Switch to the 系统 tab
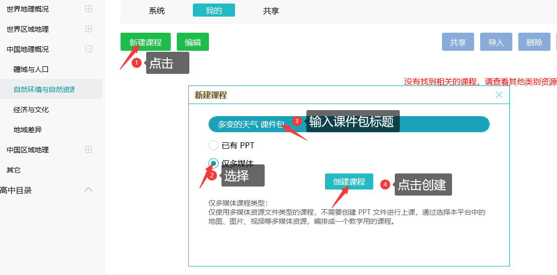Viewport: 557px width, 275px height. [157, 11]
